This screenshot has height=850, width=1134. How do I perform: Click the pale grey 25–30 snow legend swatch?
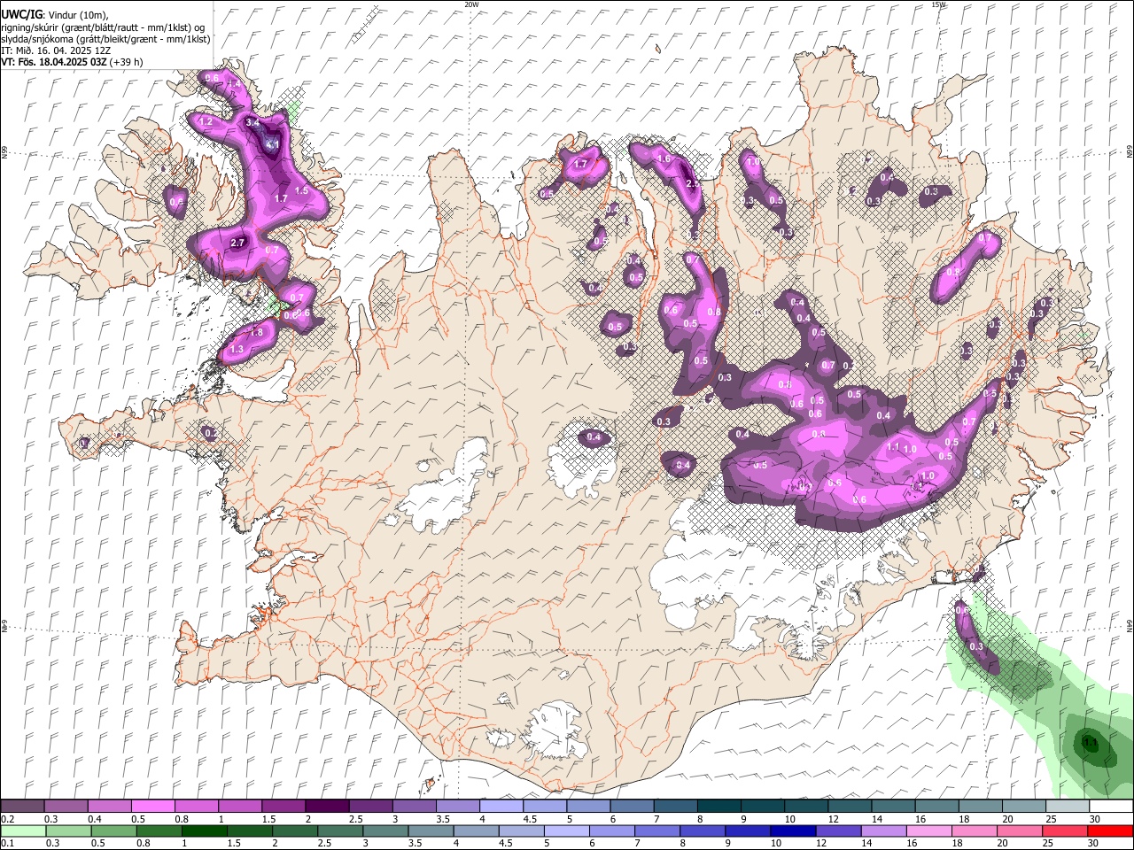pyautogui.click(x=1067, y=807)
